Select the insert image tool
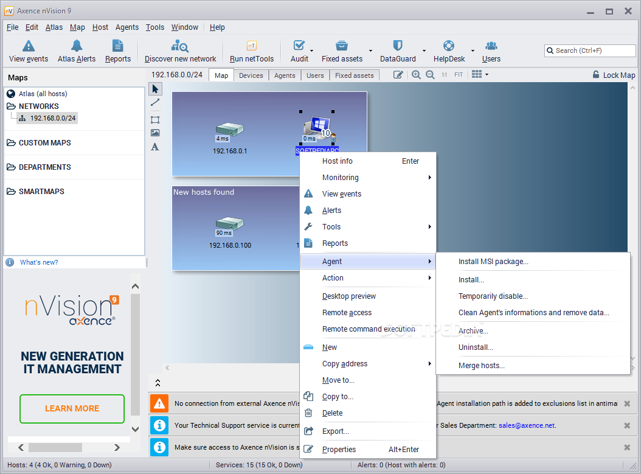Image resolution: width=641 pixels, height=474 pixels. [155, 133]
